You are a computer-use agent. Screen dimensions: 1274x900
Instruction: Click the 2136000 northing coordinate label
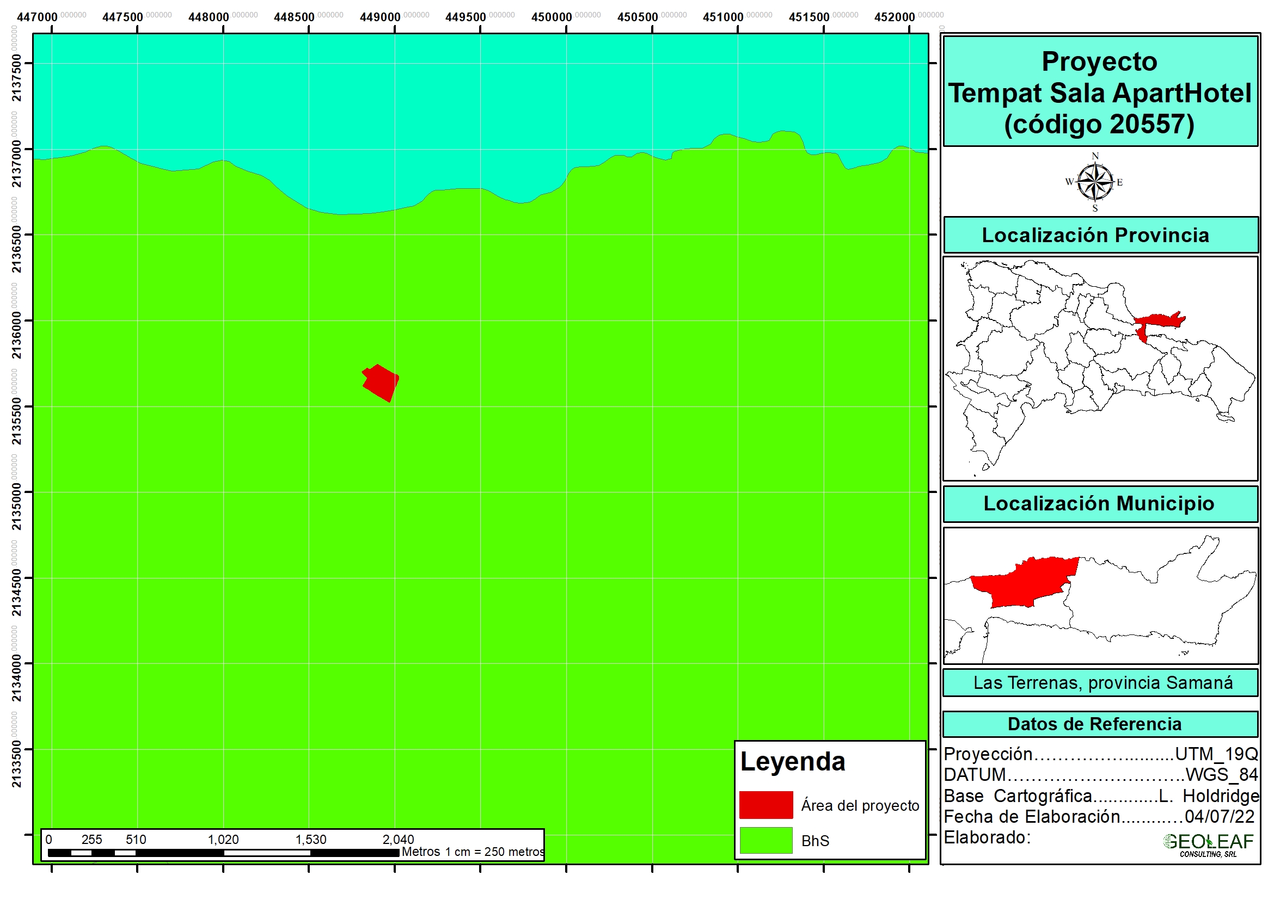click(17, 335)
